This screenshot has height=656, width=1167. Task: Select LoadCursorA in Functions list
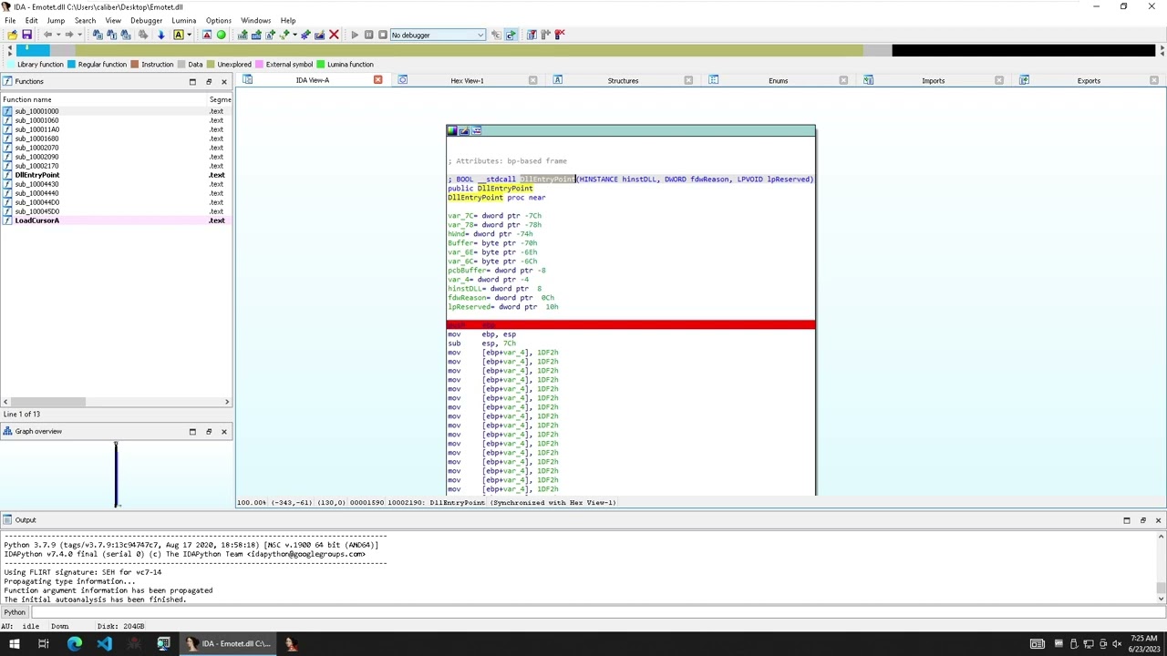pyautogui.click(x=116, y=220)
